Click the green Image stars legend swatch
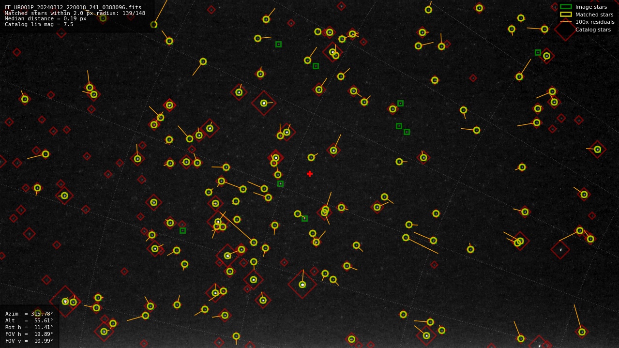 tap(566, 7)
